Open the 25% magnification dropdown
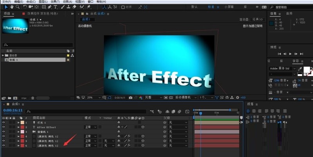Screen dimensions: 313x157 pyautogui.click(x=94, y=97)
